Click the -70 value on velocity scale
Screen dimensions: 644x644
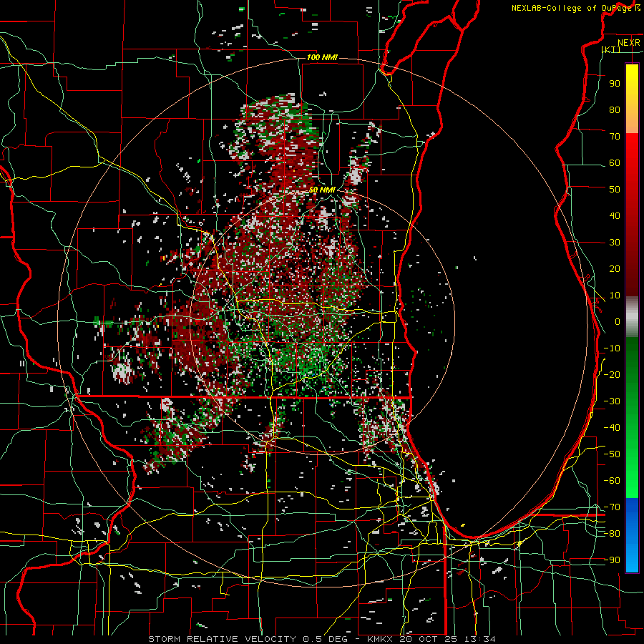tap(612, 507)
